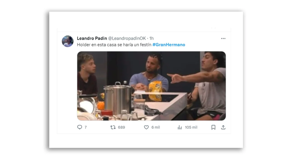Click the 689 retweet count

121,127
